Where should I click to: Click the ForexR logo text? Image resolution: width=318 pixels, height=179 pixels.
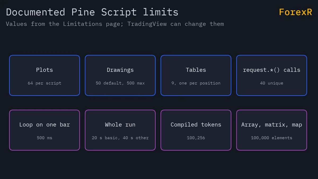click(295, 12)
